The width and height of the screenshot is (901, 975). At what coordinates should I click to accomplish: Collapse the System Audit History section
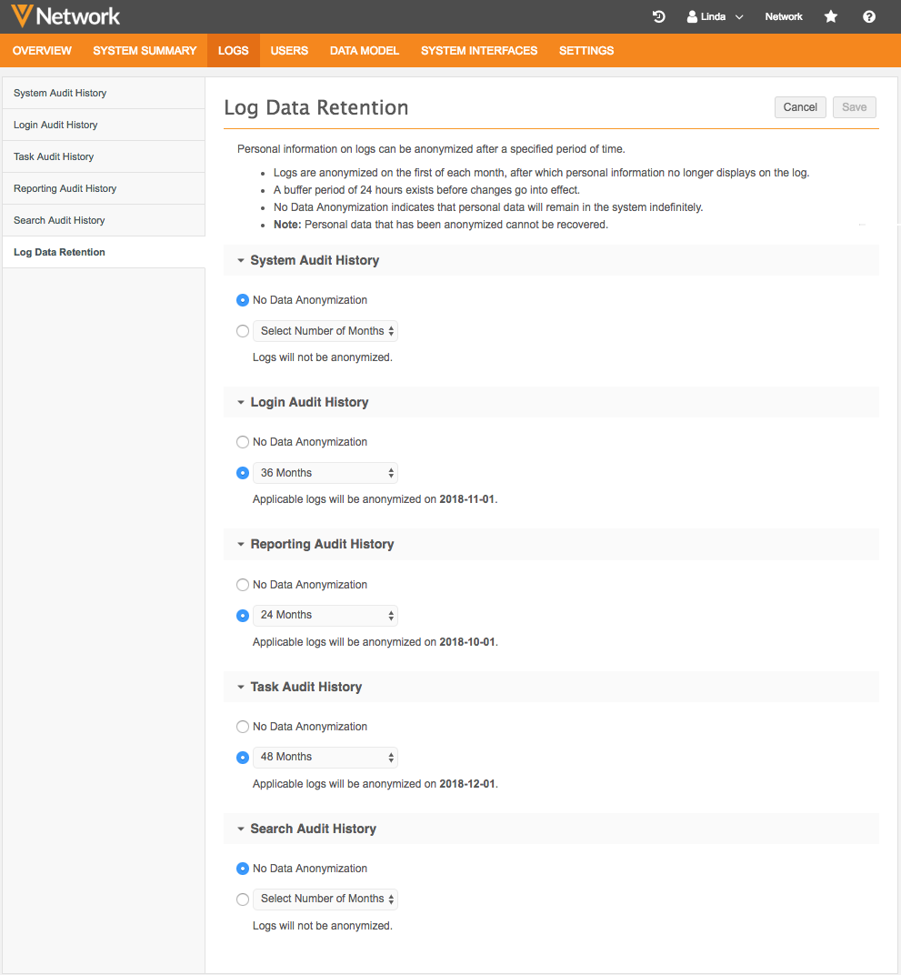(x=241, y=261)
